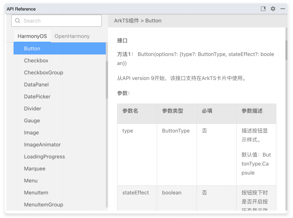Choose DatePicker from the list
This screenshot has height=218, width=293.
(37, 97)
